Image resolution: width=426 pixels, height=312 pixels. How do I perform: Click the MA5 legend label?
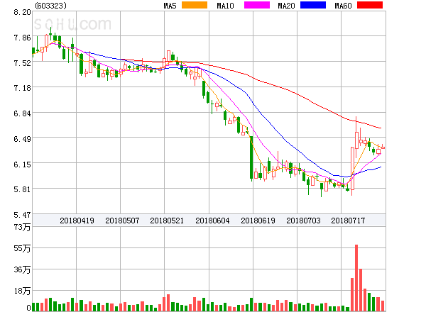(x=170, y=6)
